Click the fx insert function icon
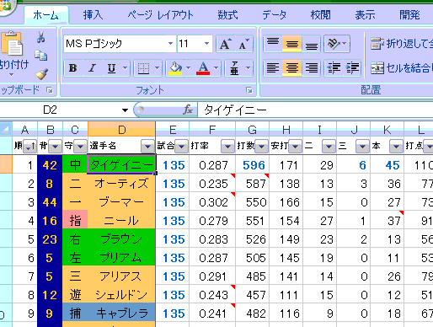Viewport: 433px width, 327px height. tap(188, 110)
